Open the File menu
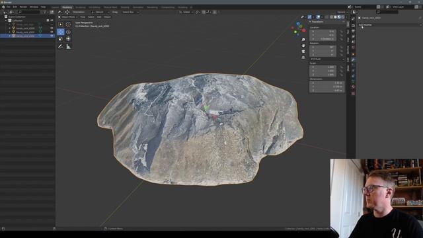This screenshot has width=423, height=238. point(9,7)
